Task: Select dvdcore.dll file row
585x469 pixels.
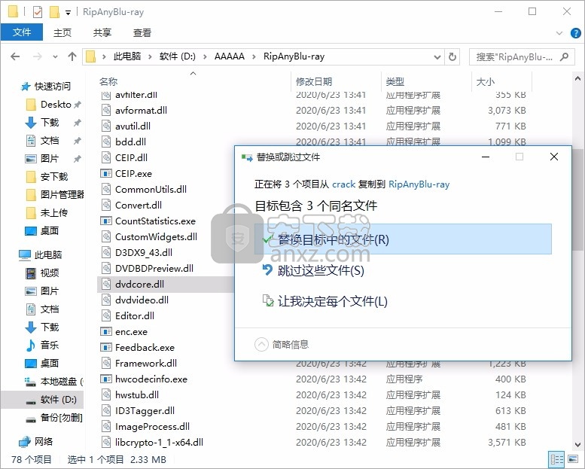Action: (x=166, y=285)
